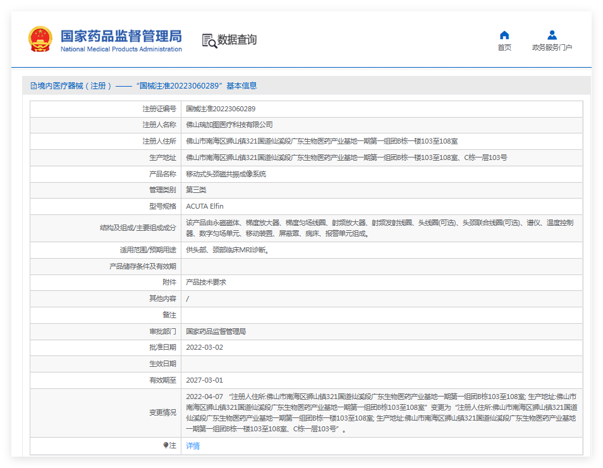Click the 结构及组成/主要组成成分 label

[x=138, y=228]
